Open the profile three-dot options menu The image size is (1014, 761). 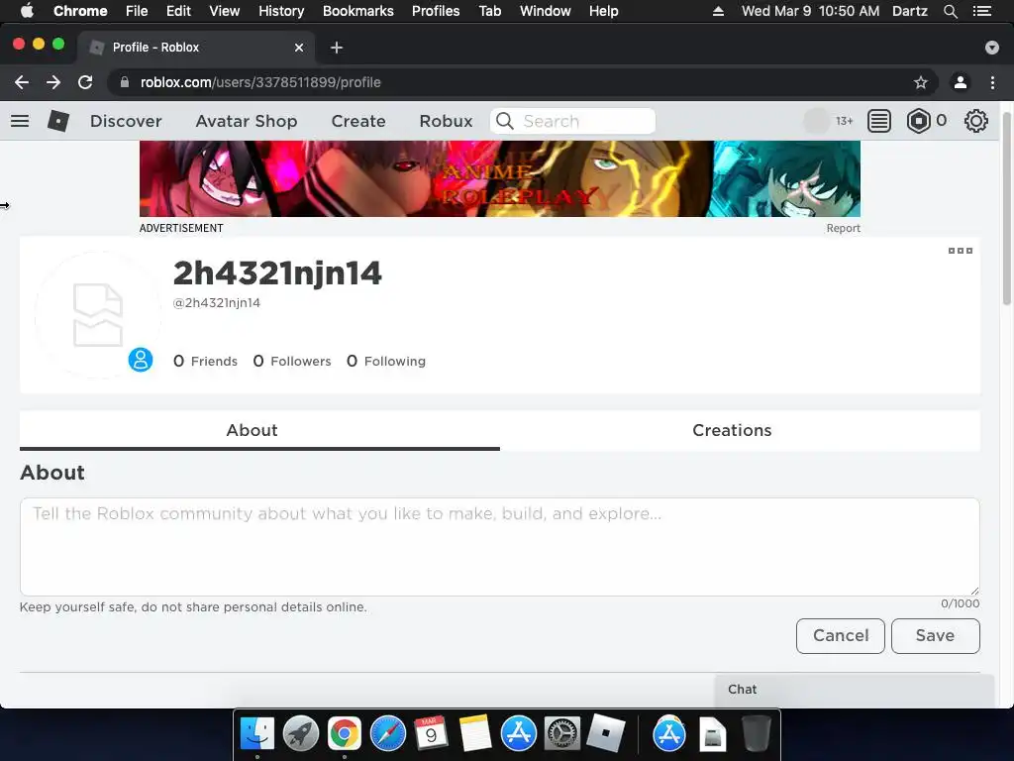(x=961, y=251)
